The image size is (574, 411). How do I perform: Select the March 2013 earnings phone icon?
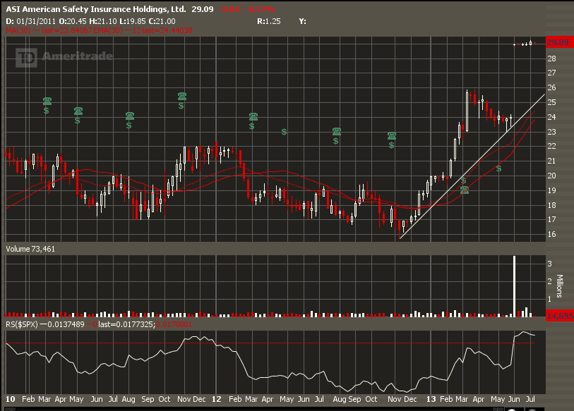tap(465, 190)
